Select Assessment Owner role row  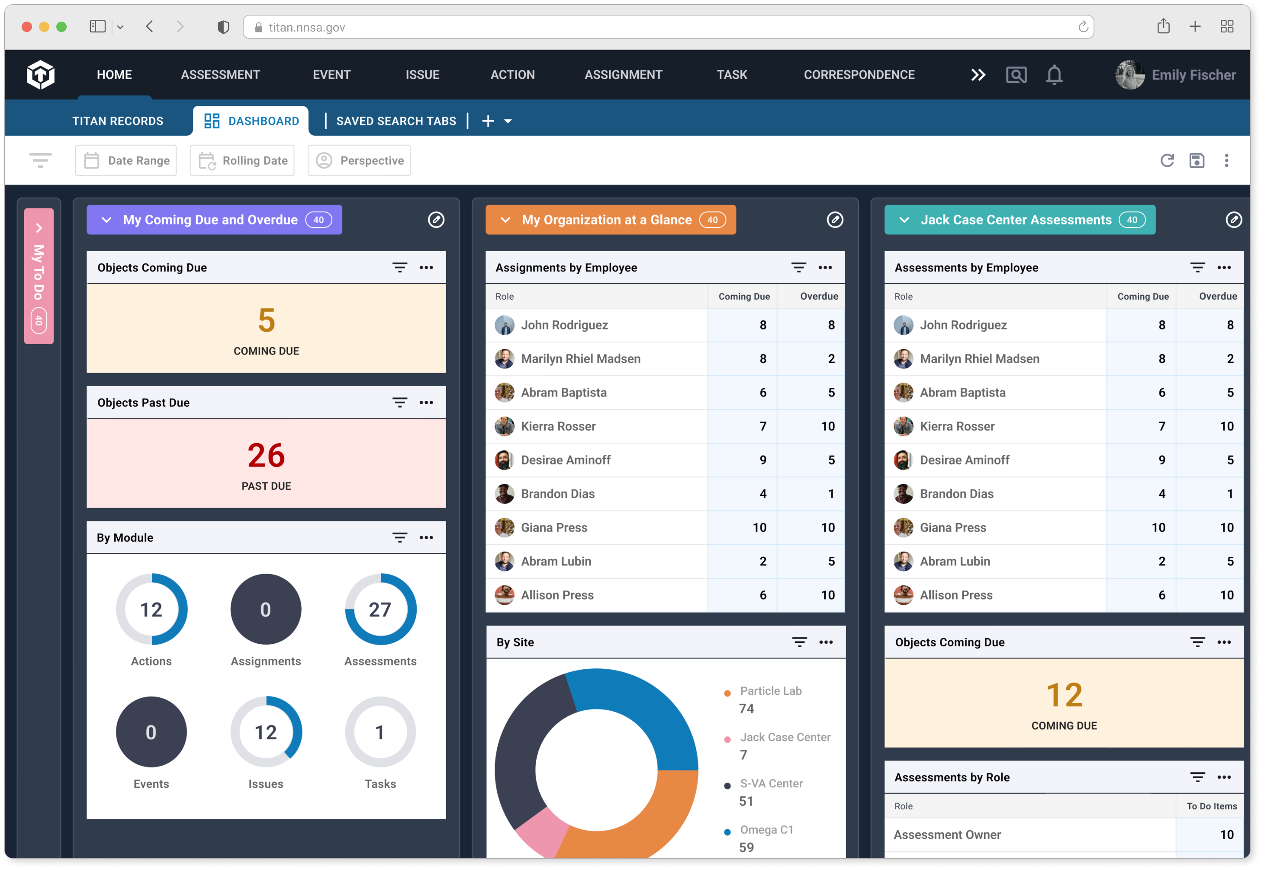point(1064,835)
